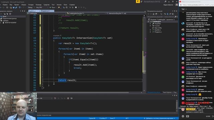The image size is (214, 120).
Task: Click the bookmark toggle icon in toolbar
Action: [76, 7]
